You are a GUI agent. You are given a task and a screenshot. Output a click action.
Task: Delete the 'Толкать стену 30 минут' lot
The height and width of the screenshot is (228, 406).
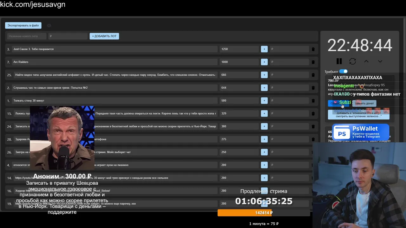313,101
